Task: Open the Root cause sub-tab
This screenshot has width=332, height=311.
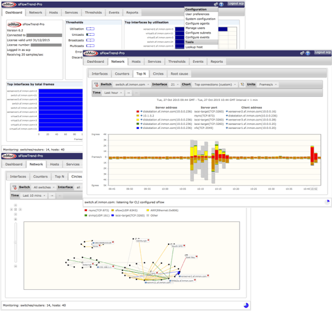Action: coord(179,74)
